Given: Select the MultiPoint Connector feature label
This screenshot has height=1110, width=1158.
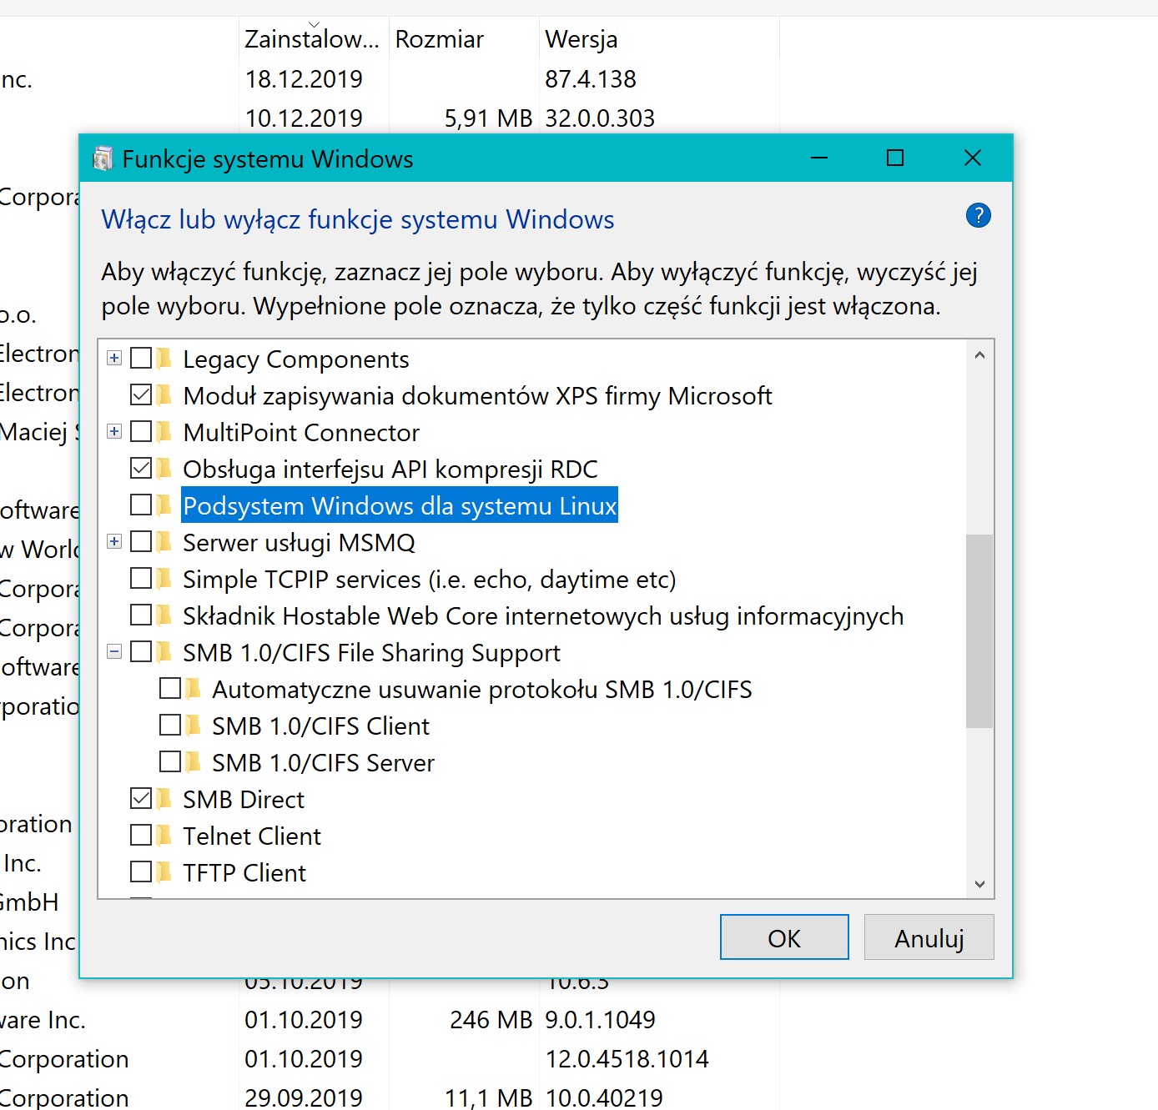Looking at the screenshot, I should point(301,432).
